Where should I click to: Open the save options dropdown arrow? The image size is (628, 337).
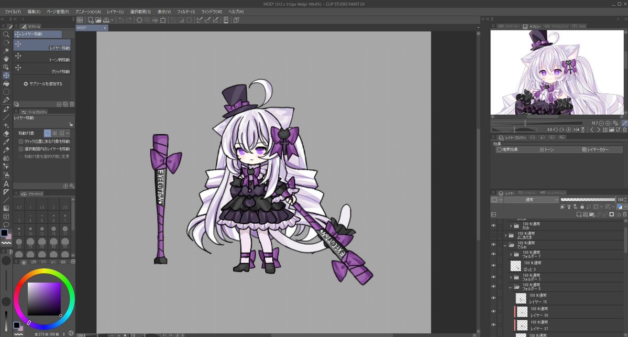112,19
